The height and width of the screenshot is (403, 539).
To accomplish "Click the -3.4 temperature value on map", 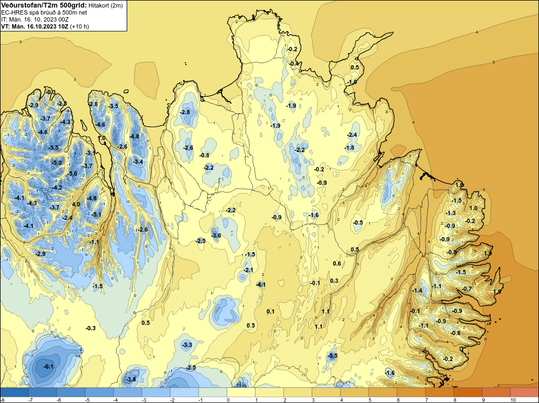I will 138,162.
